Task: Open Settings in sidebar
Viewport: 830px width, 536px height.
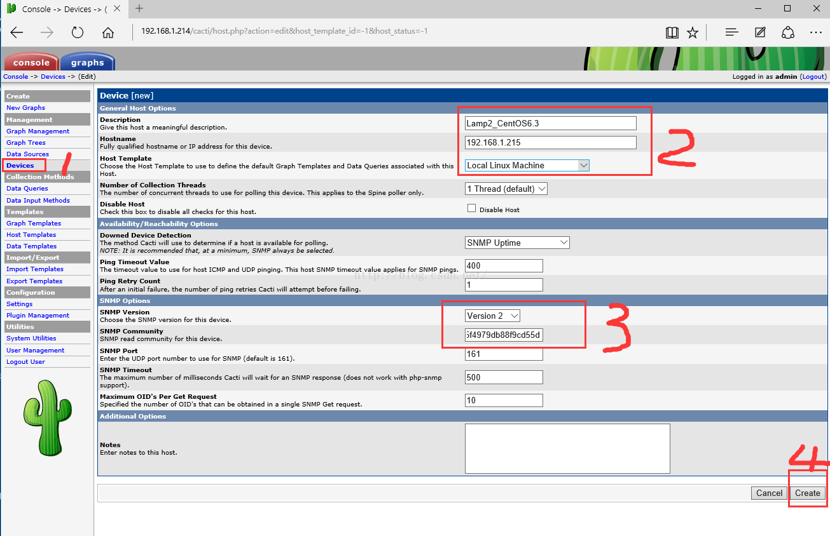Action: pos(19,304)
